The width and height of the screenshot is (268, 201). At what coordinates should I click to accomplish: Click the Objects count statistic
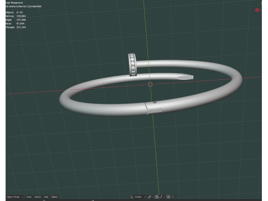click(14, 12)
